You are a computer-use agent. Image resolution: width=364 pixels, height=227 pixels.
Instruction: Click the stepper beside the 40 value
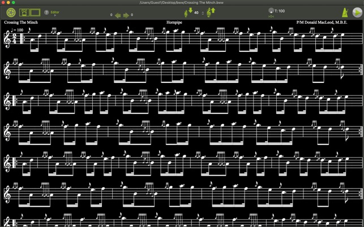pos(203,13)
